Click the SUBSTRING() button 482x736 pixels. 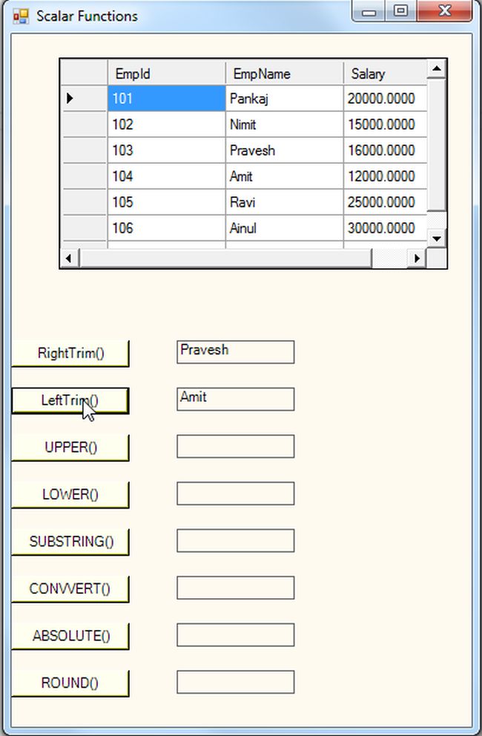[70, 542]
